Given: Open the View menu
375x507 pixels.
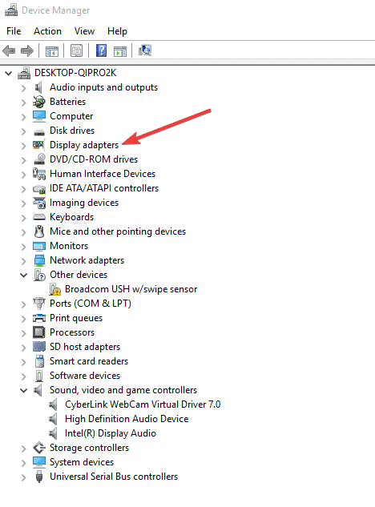Looking at the screenshot, I should coord(84,31).
